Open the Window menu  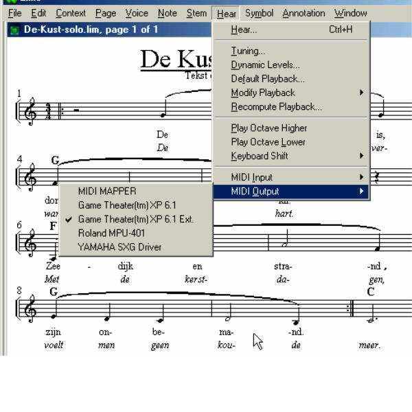point(350,13)
